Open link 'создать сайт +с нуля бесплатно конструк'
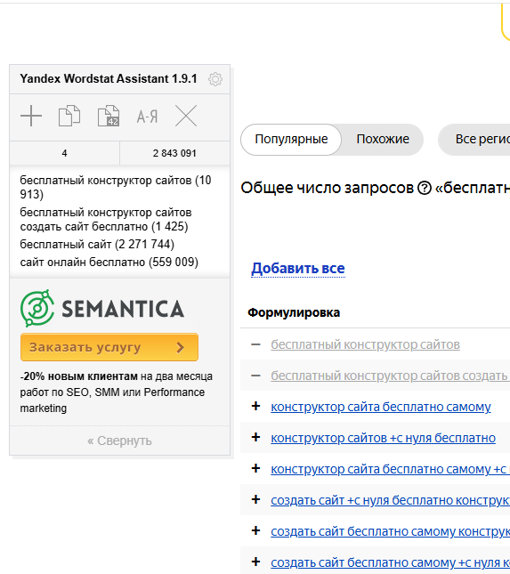 pyautogui.click(x=390, y=500)
